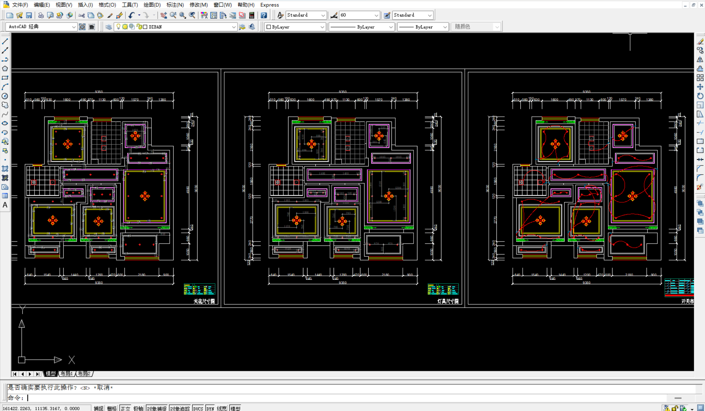
Task: Open the DIBAN layer dropdown list
Action: [234, 27]
